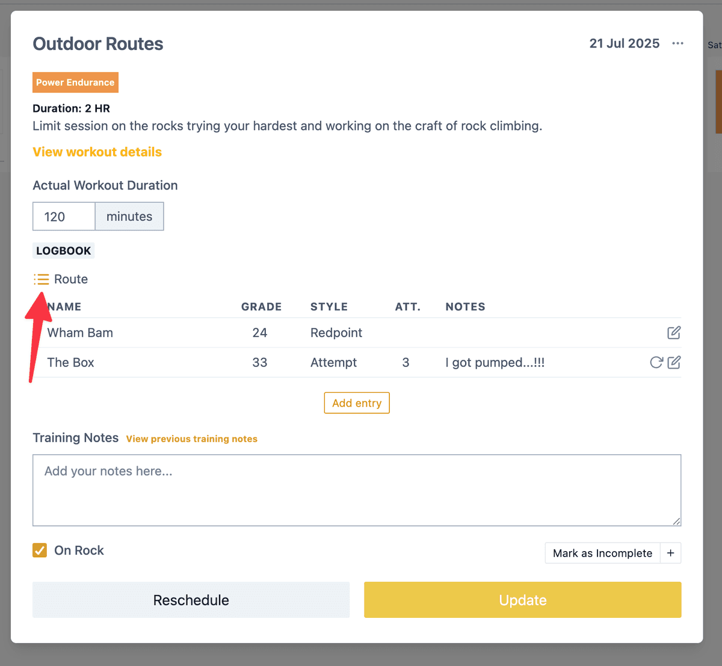722x666 pixels.
Task: Click the plus icon beside Mark as Incomplete
Action: [x=670, y=553]
